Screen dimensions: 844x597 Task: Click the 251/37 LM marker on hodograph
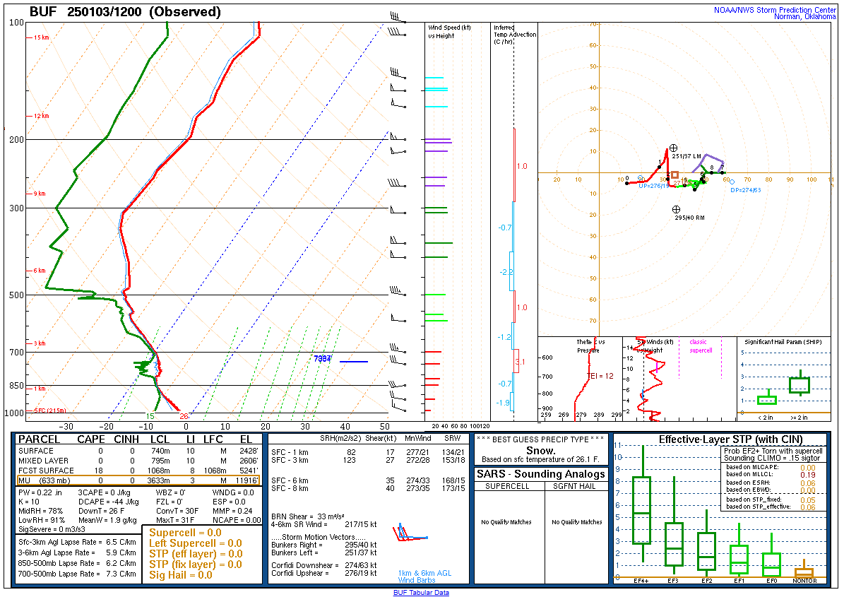point(674,148)
